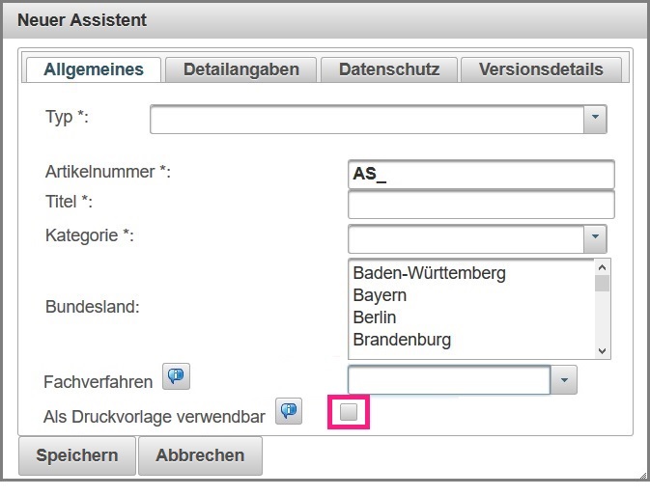Screen dimensions: 650x496
Task: Enable the Als Druckvorlage verwendbar checkbox
Action: coord(349,412)
